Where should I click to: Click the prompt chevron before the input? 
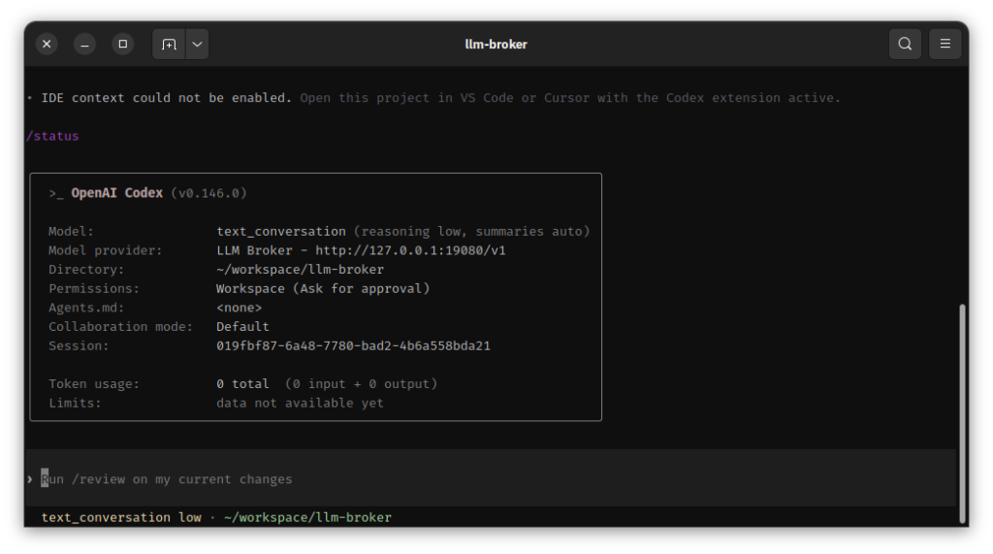pyautogui.click(x=30, y=479)
